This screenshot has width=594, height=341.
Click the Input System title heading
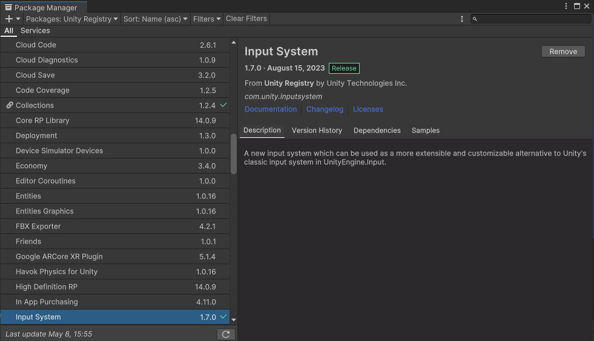pos(281,51)
